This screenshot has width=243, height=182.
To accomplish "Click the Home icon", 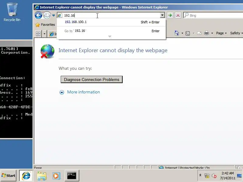I will click(177, 33).
